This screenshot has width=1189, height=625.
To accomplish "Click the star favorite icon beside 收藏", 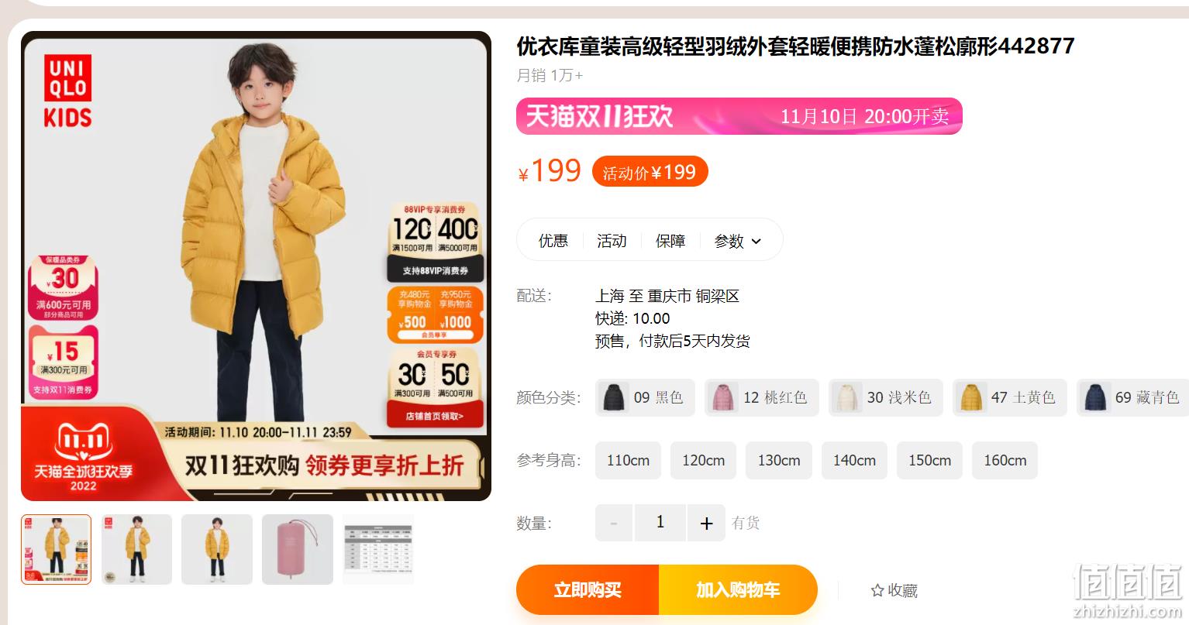I will tap(877, 591).
